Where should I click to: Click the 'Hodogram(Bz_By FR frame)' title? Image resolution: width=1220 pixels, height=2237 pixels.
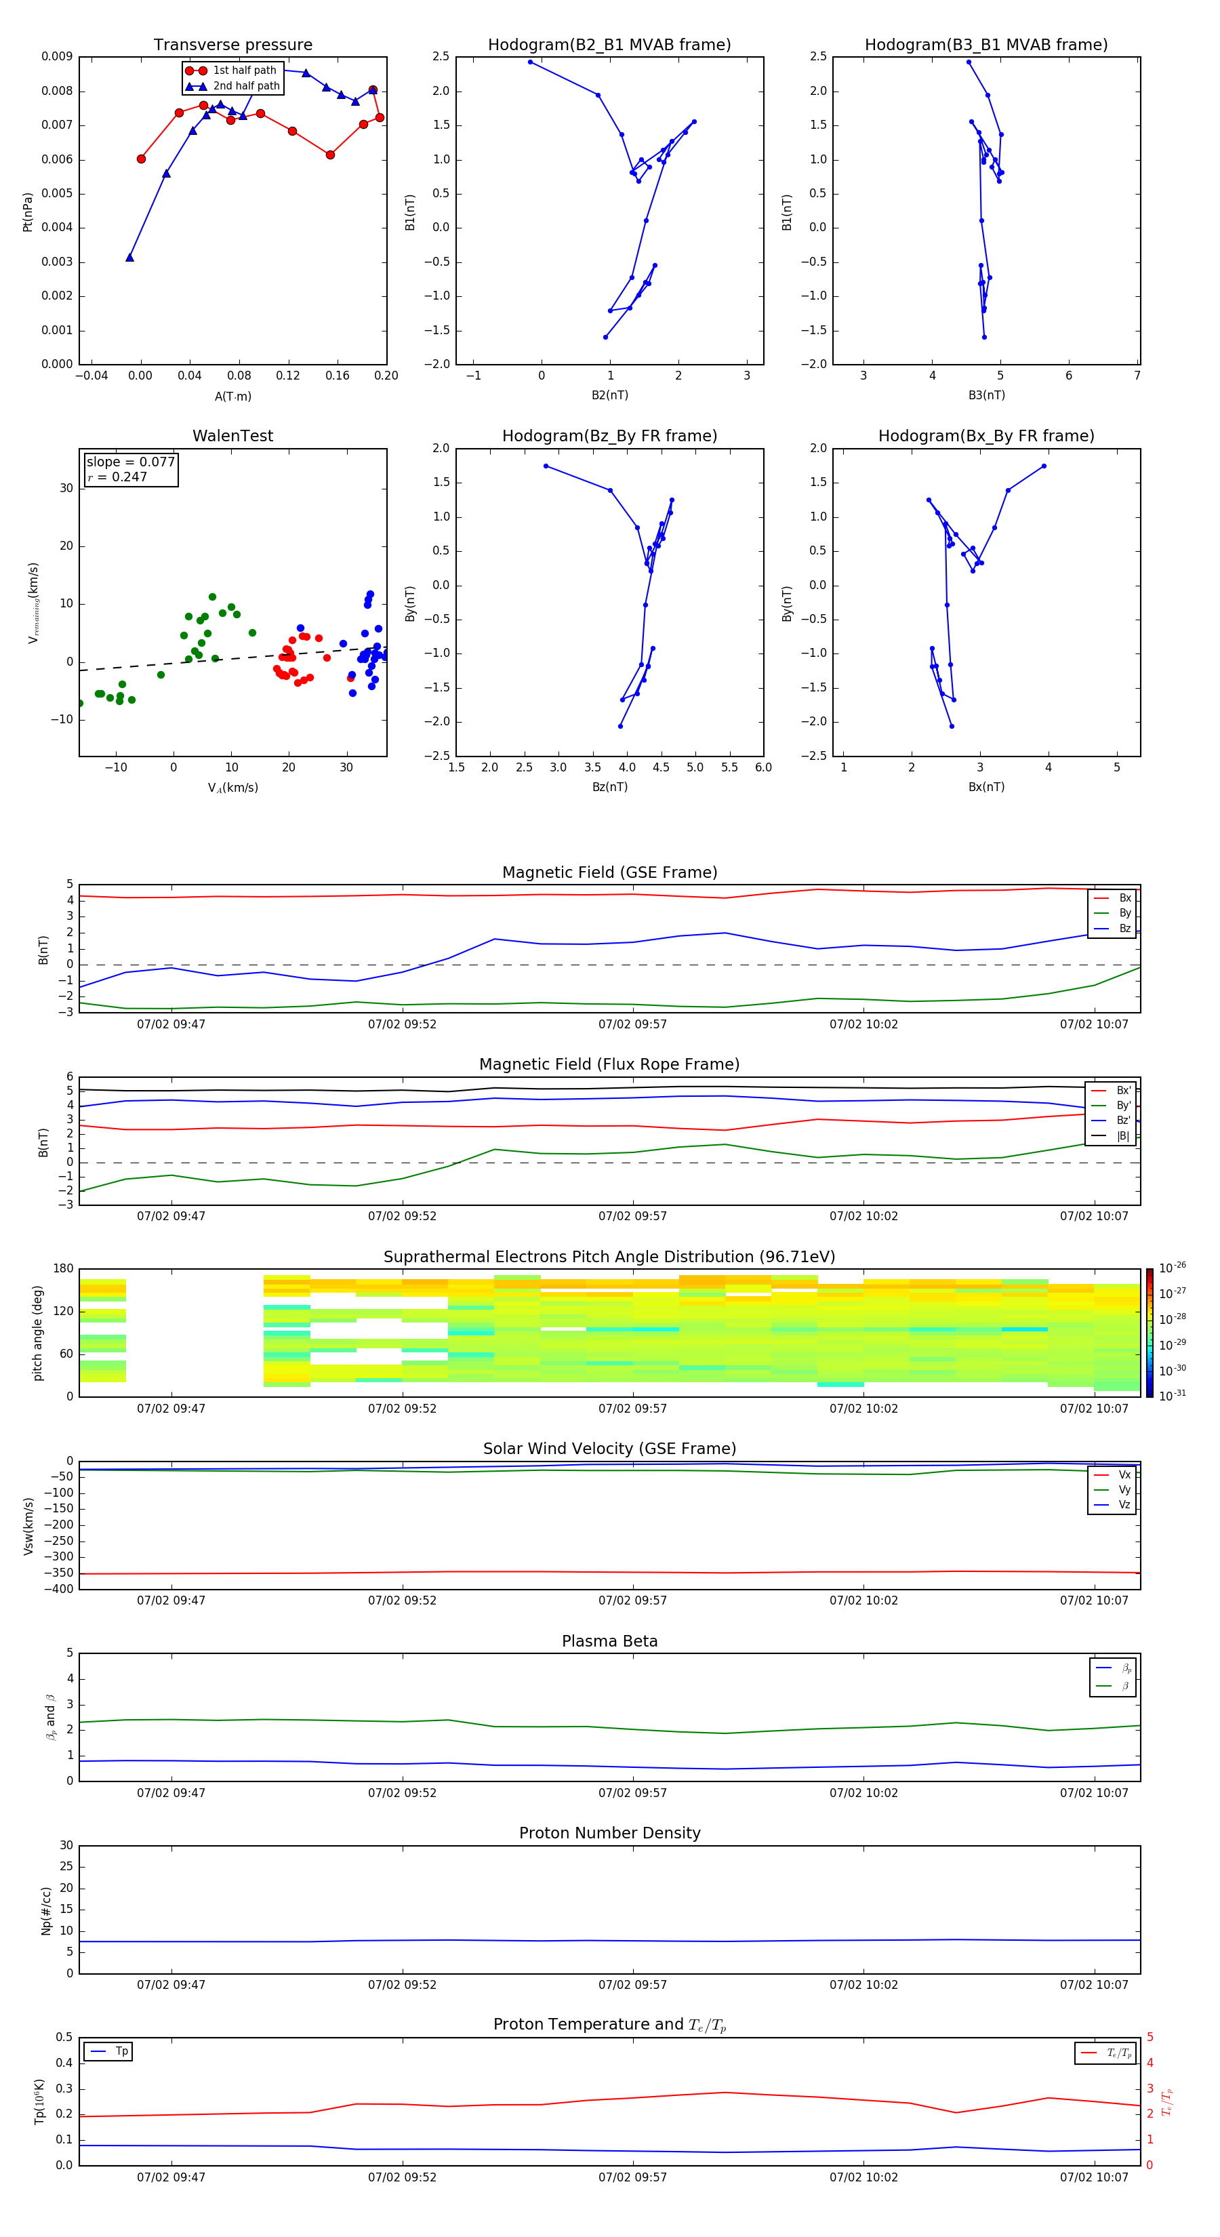point(609,436)
